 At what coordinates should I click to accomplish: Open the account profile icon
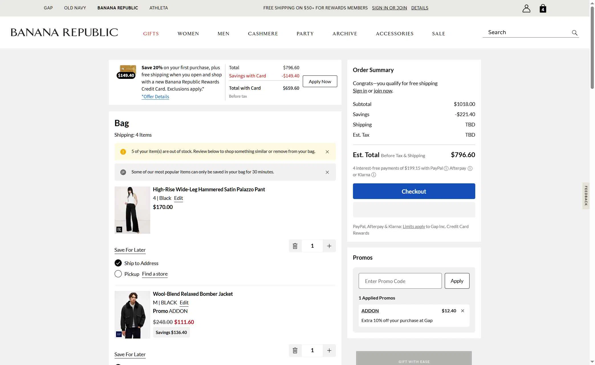(526, 8)
